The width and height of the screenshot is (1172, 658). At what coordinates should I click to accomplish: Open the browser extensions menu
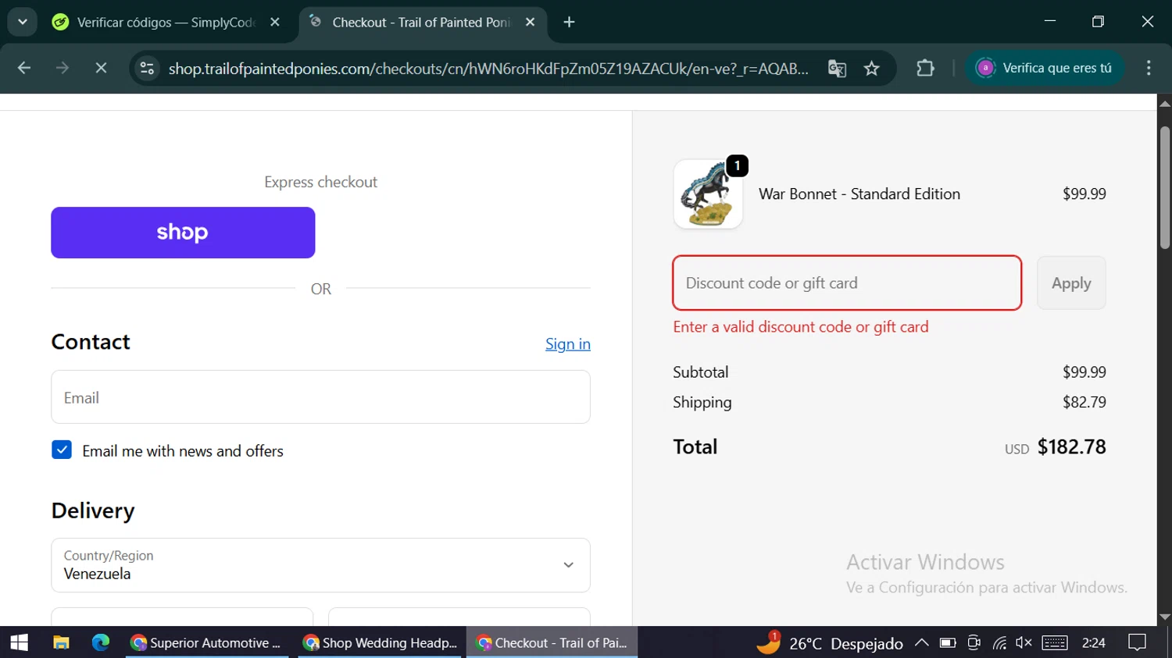coord(925,69)
